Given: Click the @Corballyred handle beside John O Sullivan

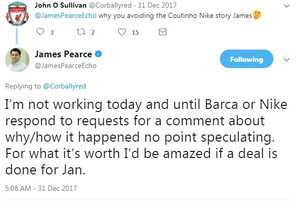Looking at the screenshot, I should point(110,5).
